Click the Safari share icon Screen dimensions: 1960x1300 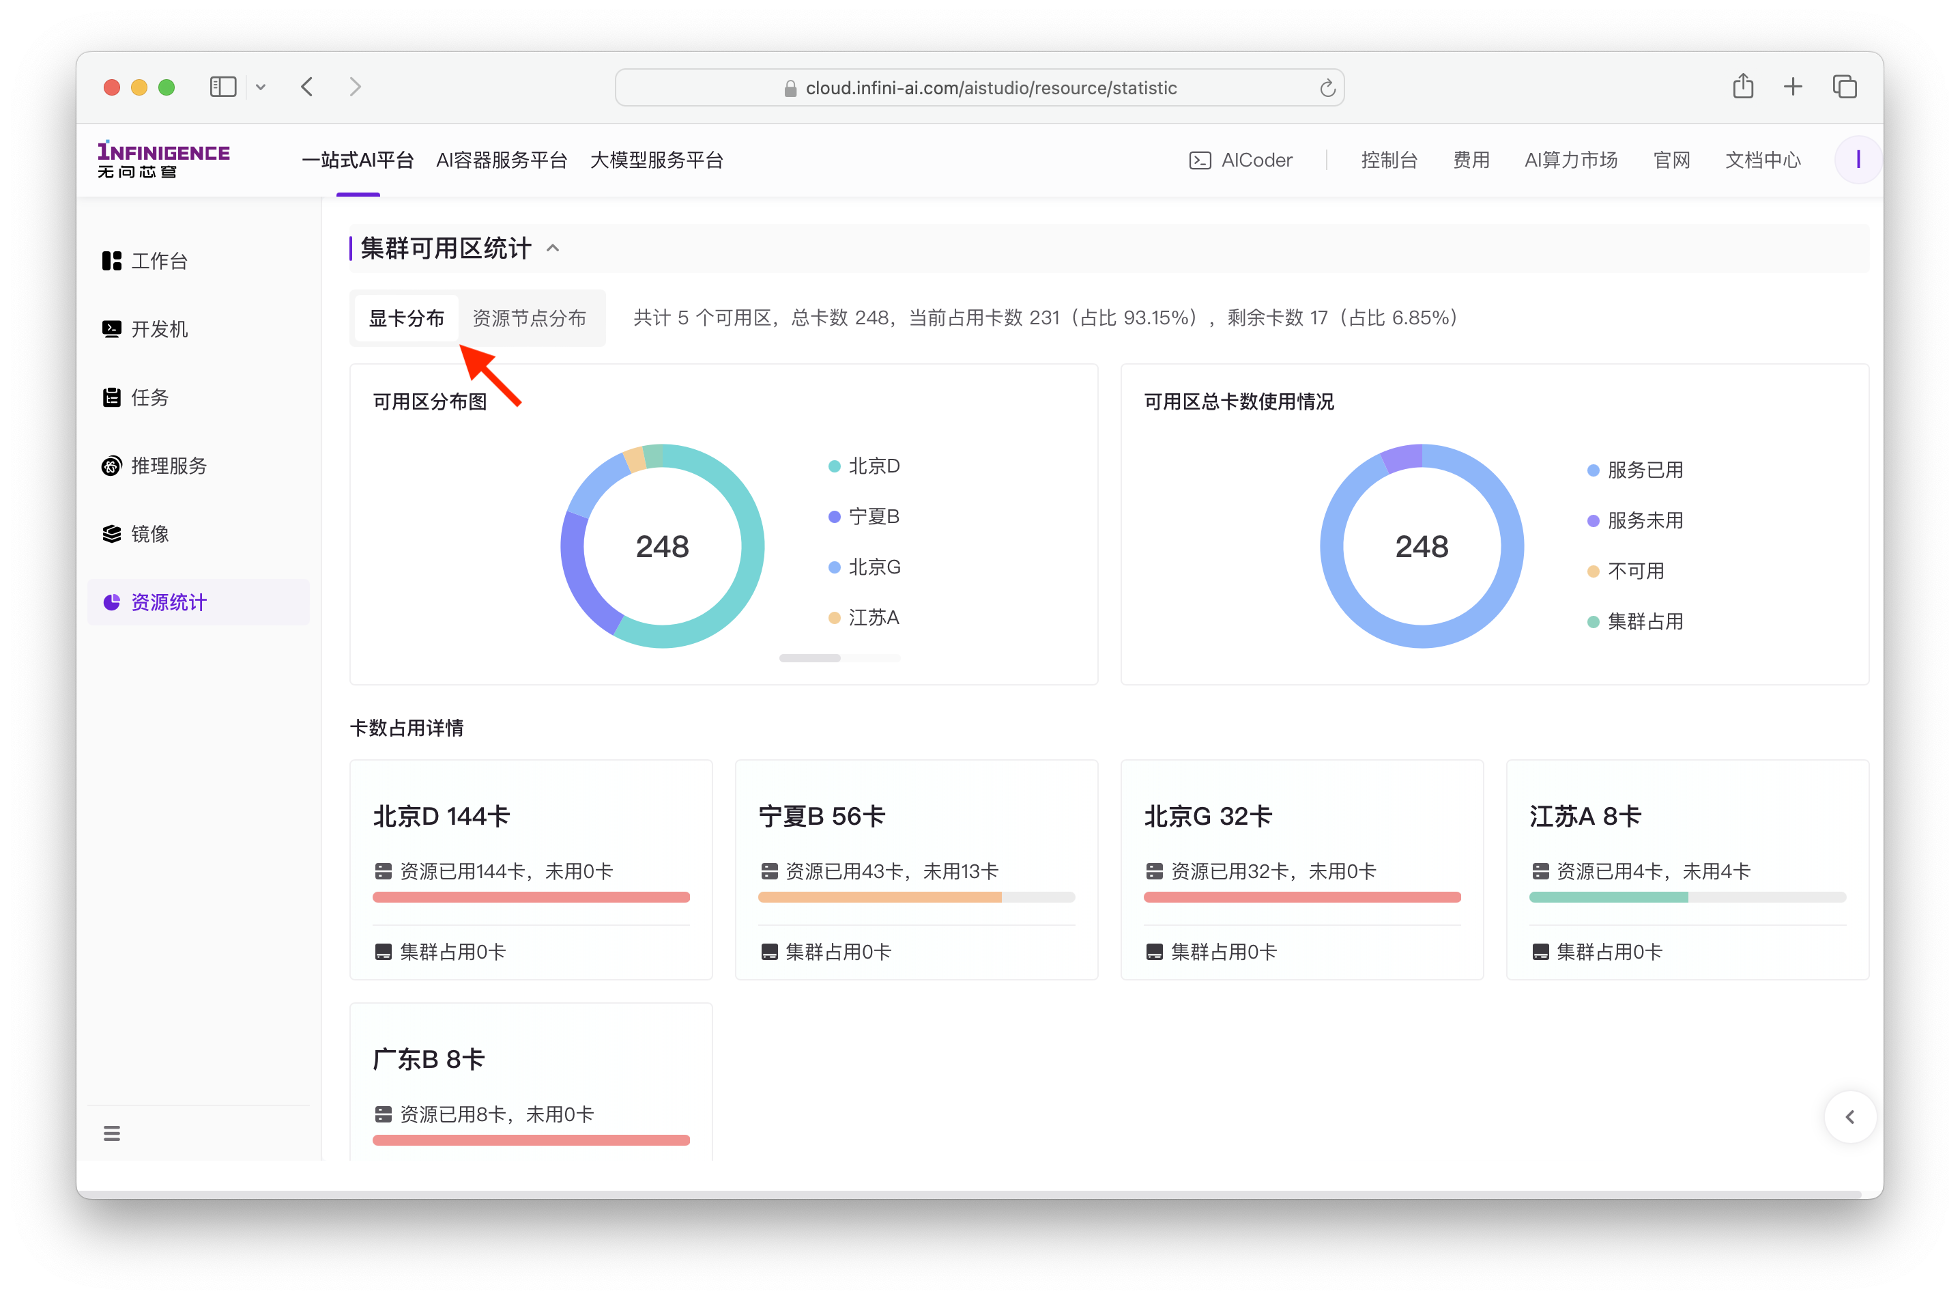[1743, 86]
